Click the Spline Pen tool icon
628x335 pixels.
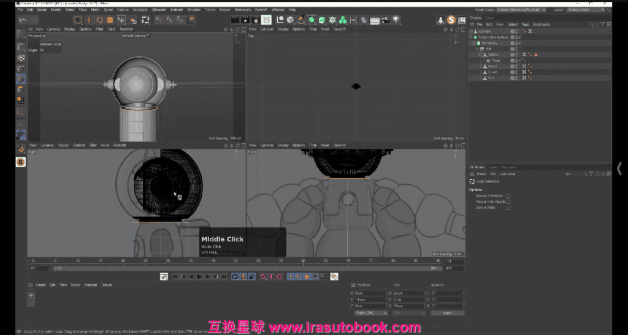301,20
